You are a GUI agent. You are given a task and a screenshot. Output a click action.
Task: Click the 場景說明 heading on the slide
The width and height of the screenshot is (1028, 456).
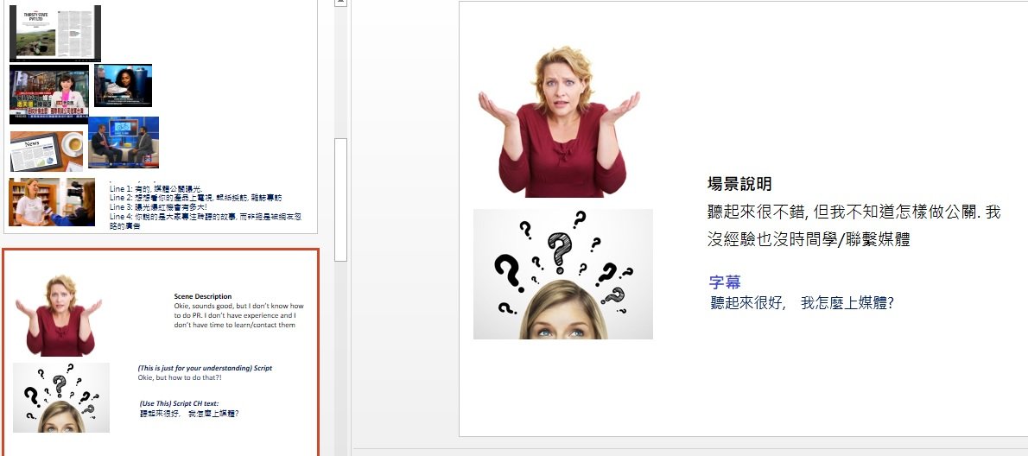[739, 184]
